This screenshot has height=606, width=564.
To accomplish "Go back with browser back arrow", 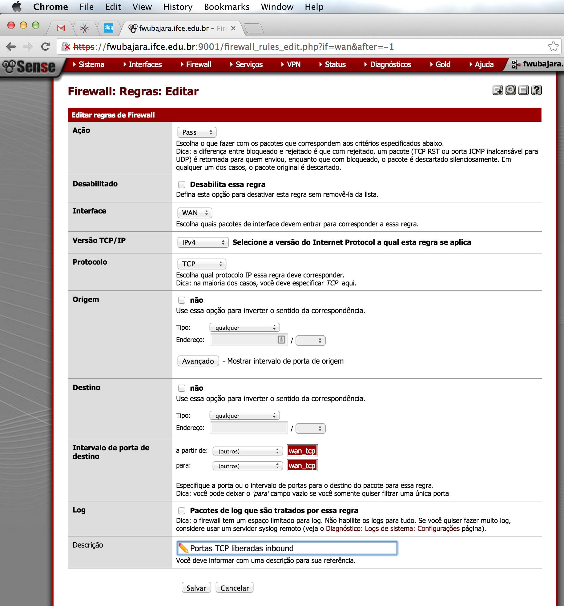I will pos(11,47).
